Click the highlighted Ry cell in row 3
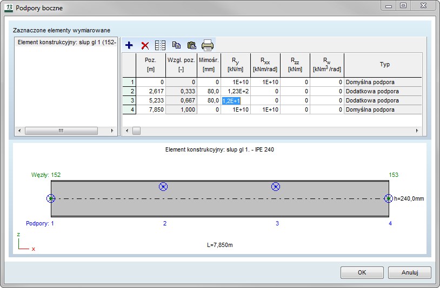Screen dimensions: 440x288 (235, 101)
